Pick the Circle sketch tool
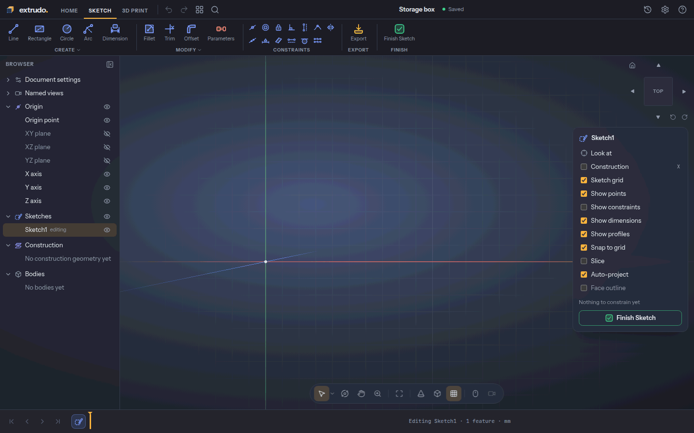 [67, 33]
